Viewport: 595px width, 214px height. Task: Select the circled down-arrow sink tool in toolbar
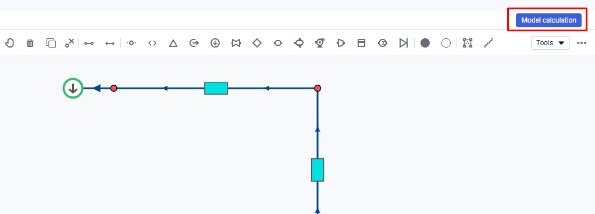tap(215, 43)
